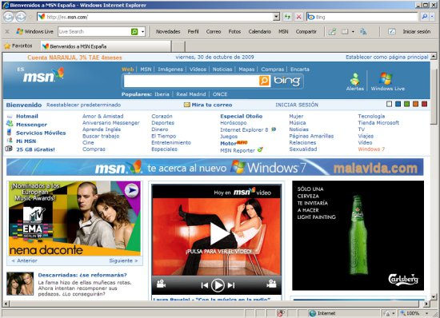Viewport: 440px width, 318px height.
Task: Switch to the Noticias search tab
Action: pyautogui.click(x=222, y=70)
